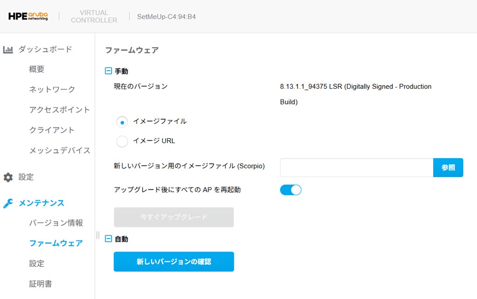Expand the ダッシュボード menu section

(45, 49)
